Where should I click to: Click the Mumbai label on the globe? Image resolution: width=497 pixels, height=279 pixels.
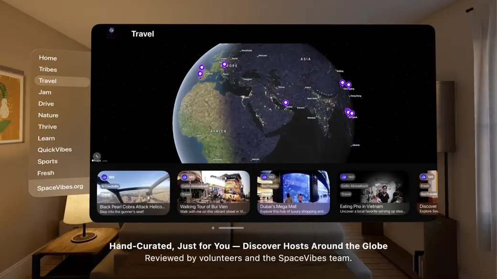point(311,118)
